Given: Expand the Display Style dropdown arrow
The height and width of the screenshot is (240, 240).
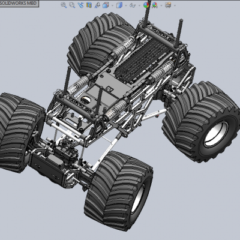Looking at the screenshot, I should [x=126, y=5].
